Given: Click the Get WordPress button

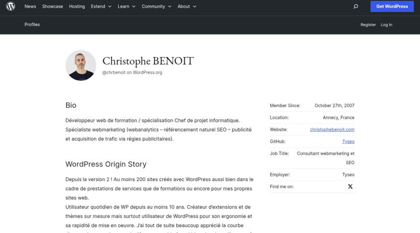Looking at the screenshot, I should click(x=392, y=6).
